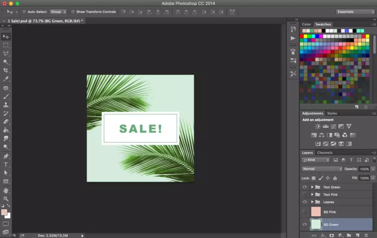The width and height of the screenshot is (377, 238).
Task: Switch to the Channels tab
Action: tap(325, 153)
